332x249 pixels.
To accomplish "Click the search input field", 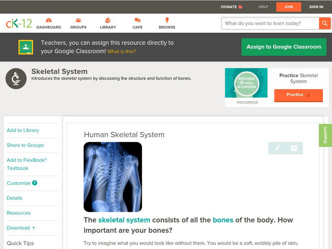I will [x=270, y=23].
